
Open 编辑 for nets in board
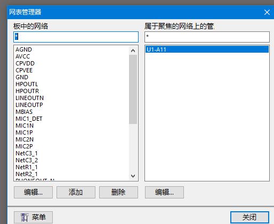click(x=33, y=192)
